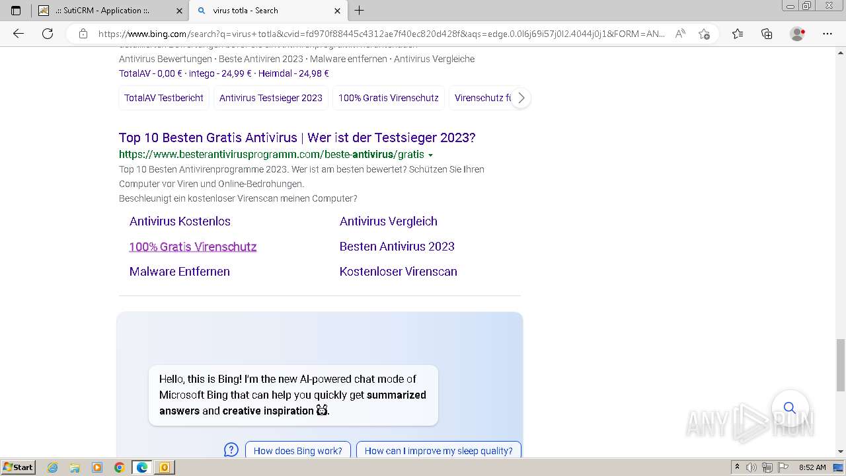
Task: Open the Malware Entfernen sitelink
Action: point(180,272)
